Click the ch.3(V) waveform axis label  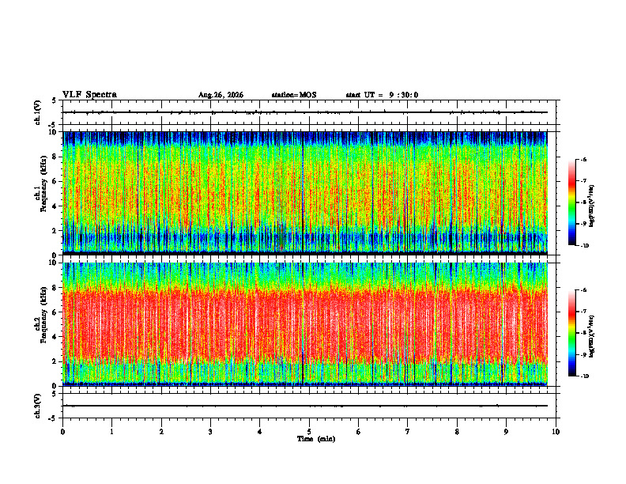point(38,406)
